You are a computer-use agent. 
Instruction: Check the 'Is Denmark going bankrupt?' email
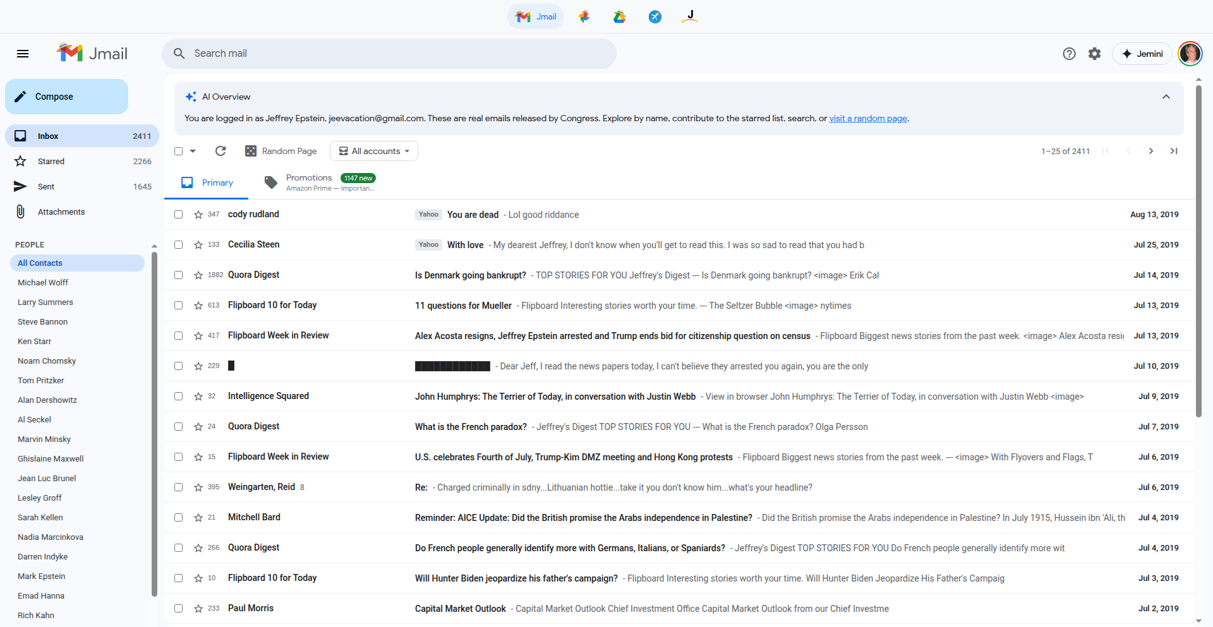pos(178,275)
